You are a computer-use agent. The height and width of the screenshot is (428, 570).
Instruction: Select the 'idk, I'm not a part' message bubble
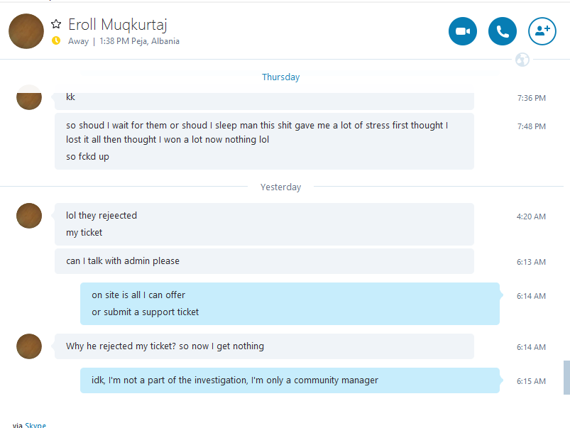tap(290, 380)
